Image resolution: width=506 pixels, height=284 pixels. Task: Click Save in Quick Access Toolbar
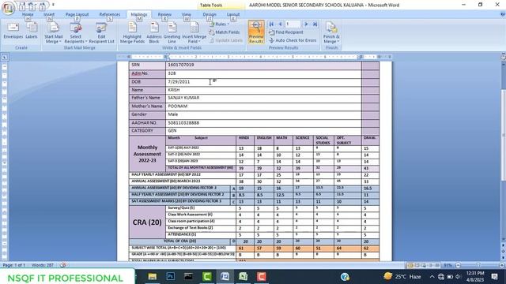pyautogui.click(x=22, y=6)
